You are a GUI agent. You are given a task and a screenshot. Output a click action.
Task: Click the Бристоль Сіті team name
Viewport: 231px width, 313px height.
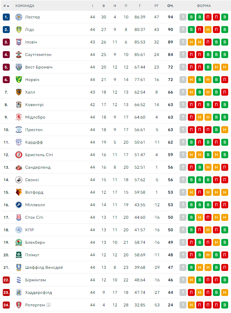pyautogui.click(x=39, y=155)
